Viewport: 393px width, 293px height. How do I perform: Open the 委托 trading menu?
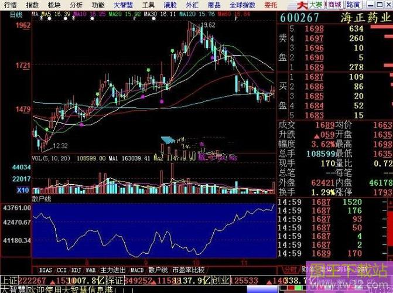pos(271,5)
